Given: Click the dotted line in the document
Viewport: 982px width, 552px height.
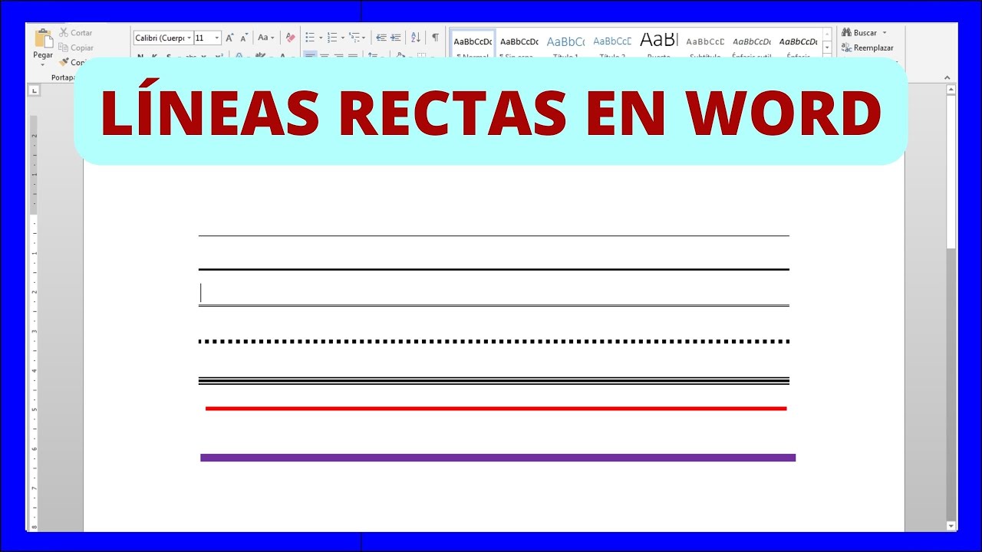Looking at the screenshot, I should (494, 341).
